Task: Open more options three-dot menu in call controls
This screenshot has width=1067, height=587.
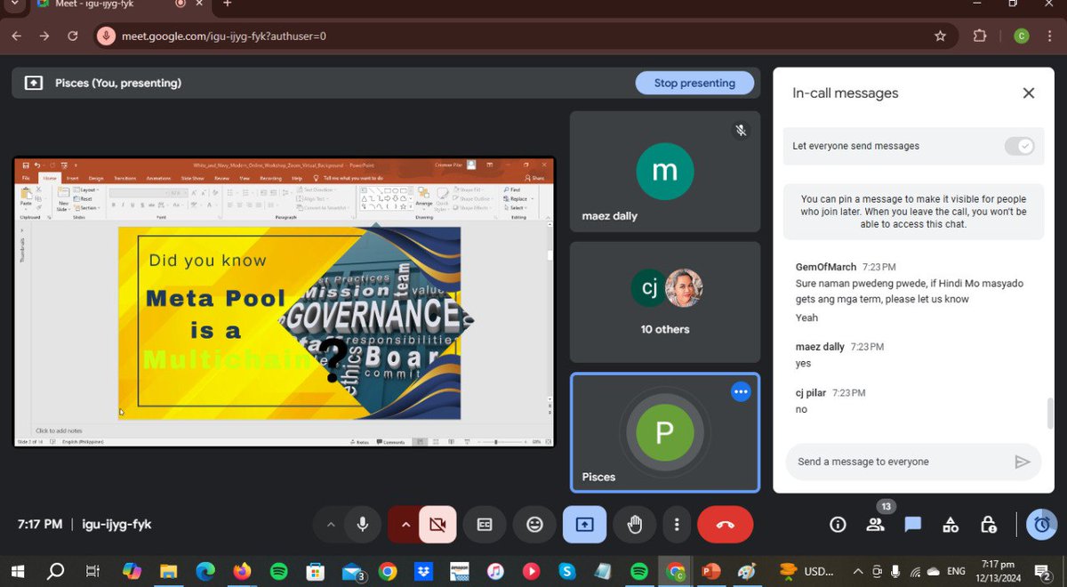Action: click(678, 525)
